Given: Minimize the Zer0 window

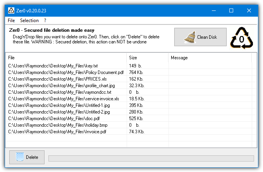Looking at the screenshot, I should (x=214, y=10).
